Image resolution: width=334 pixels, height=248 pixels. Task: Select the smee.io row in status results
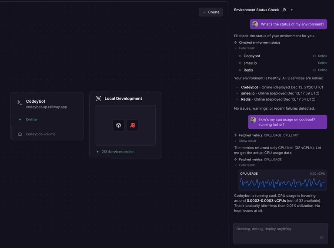coord(283,63)
